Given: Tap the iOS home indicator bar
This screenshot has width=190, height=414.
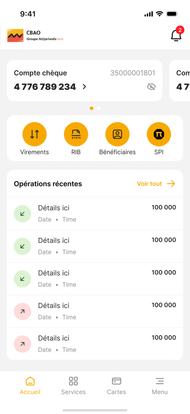Looking at the screenshot, I should pos(95,410).
